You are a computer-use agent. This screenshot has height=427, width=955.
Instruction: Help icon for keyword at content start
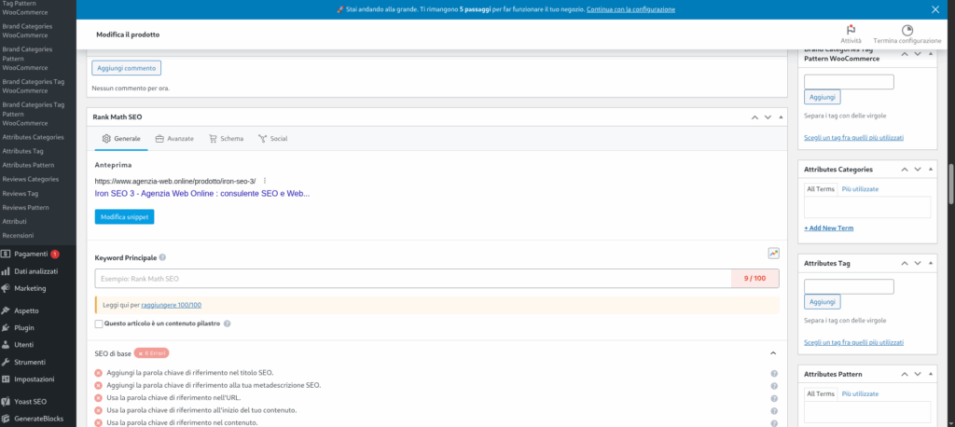774,410
